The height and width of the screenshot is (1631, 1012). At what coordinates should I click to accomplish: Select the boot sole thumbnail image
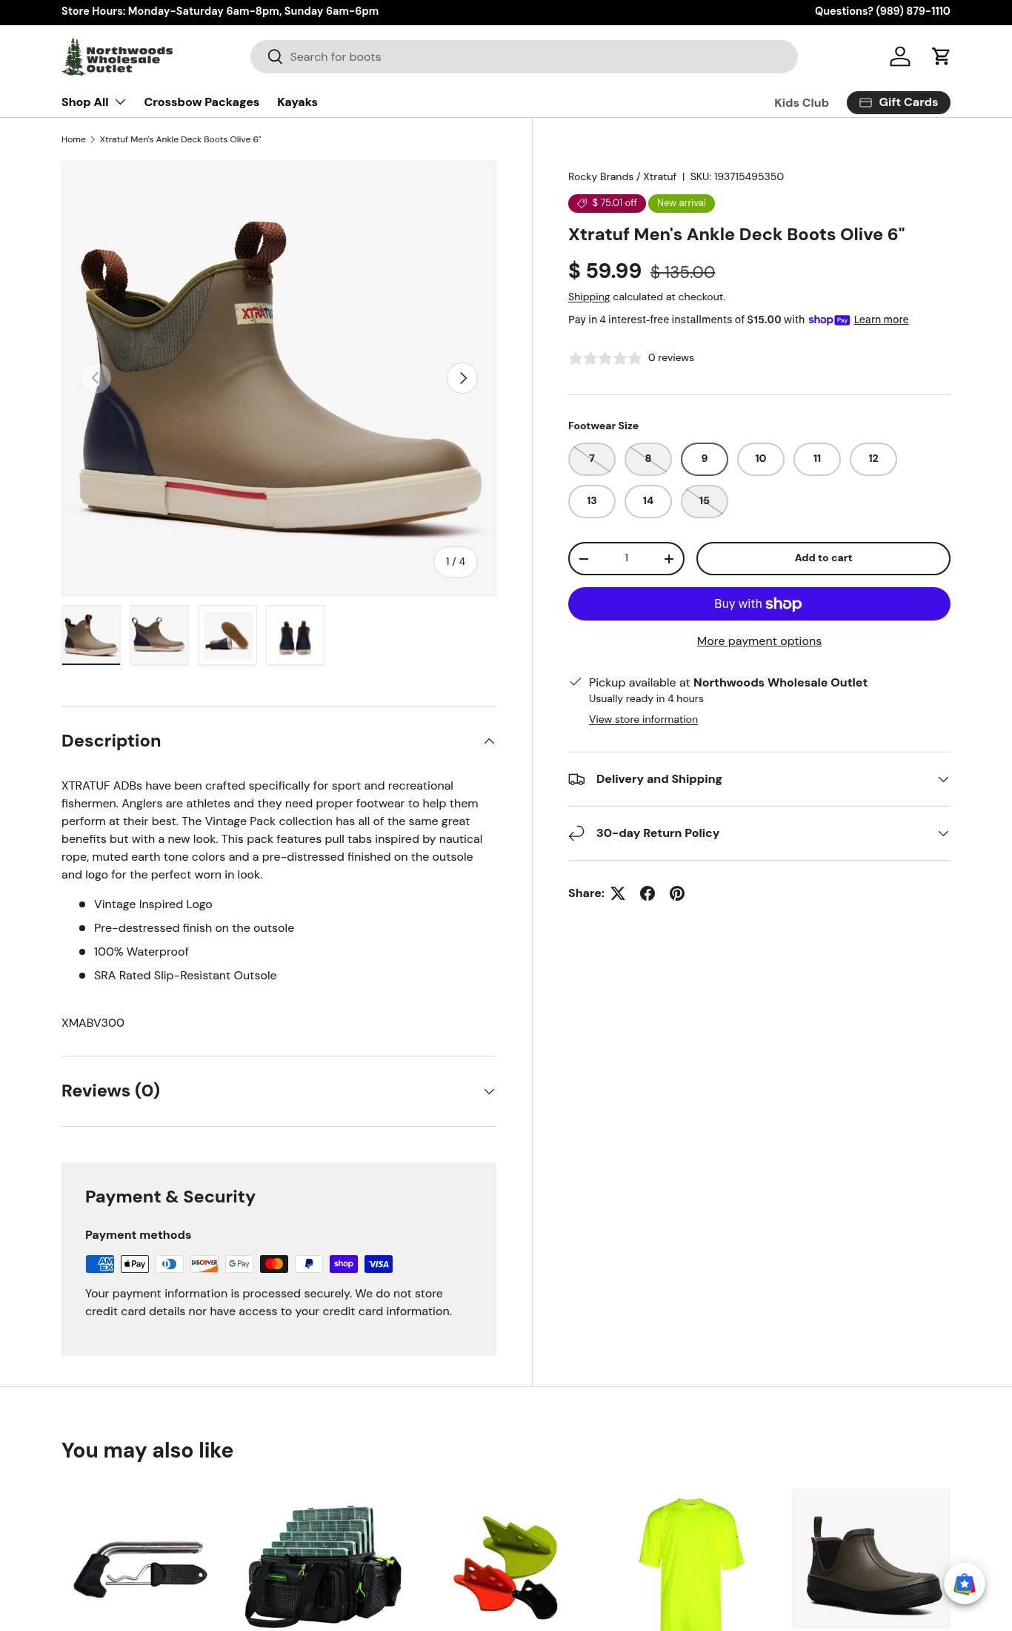pos(227,635)
